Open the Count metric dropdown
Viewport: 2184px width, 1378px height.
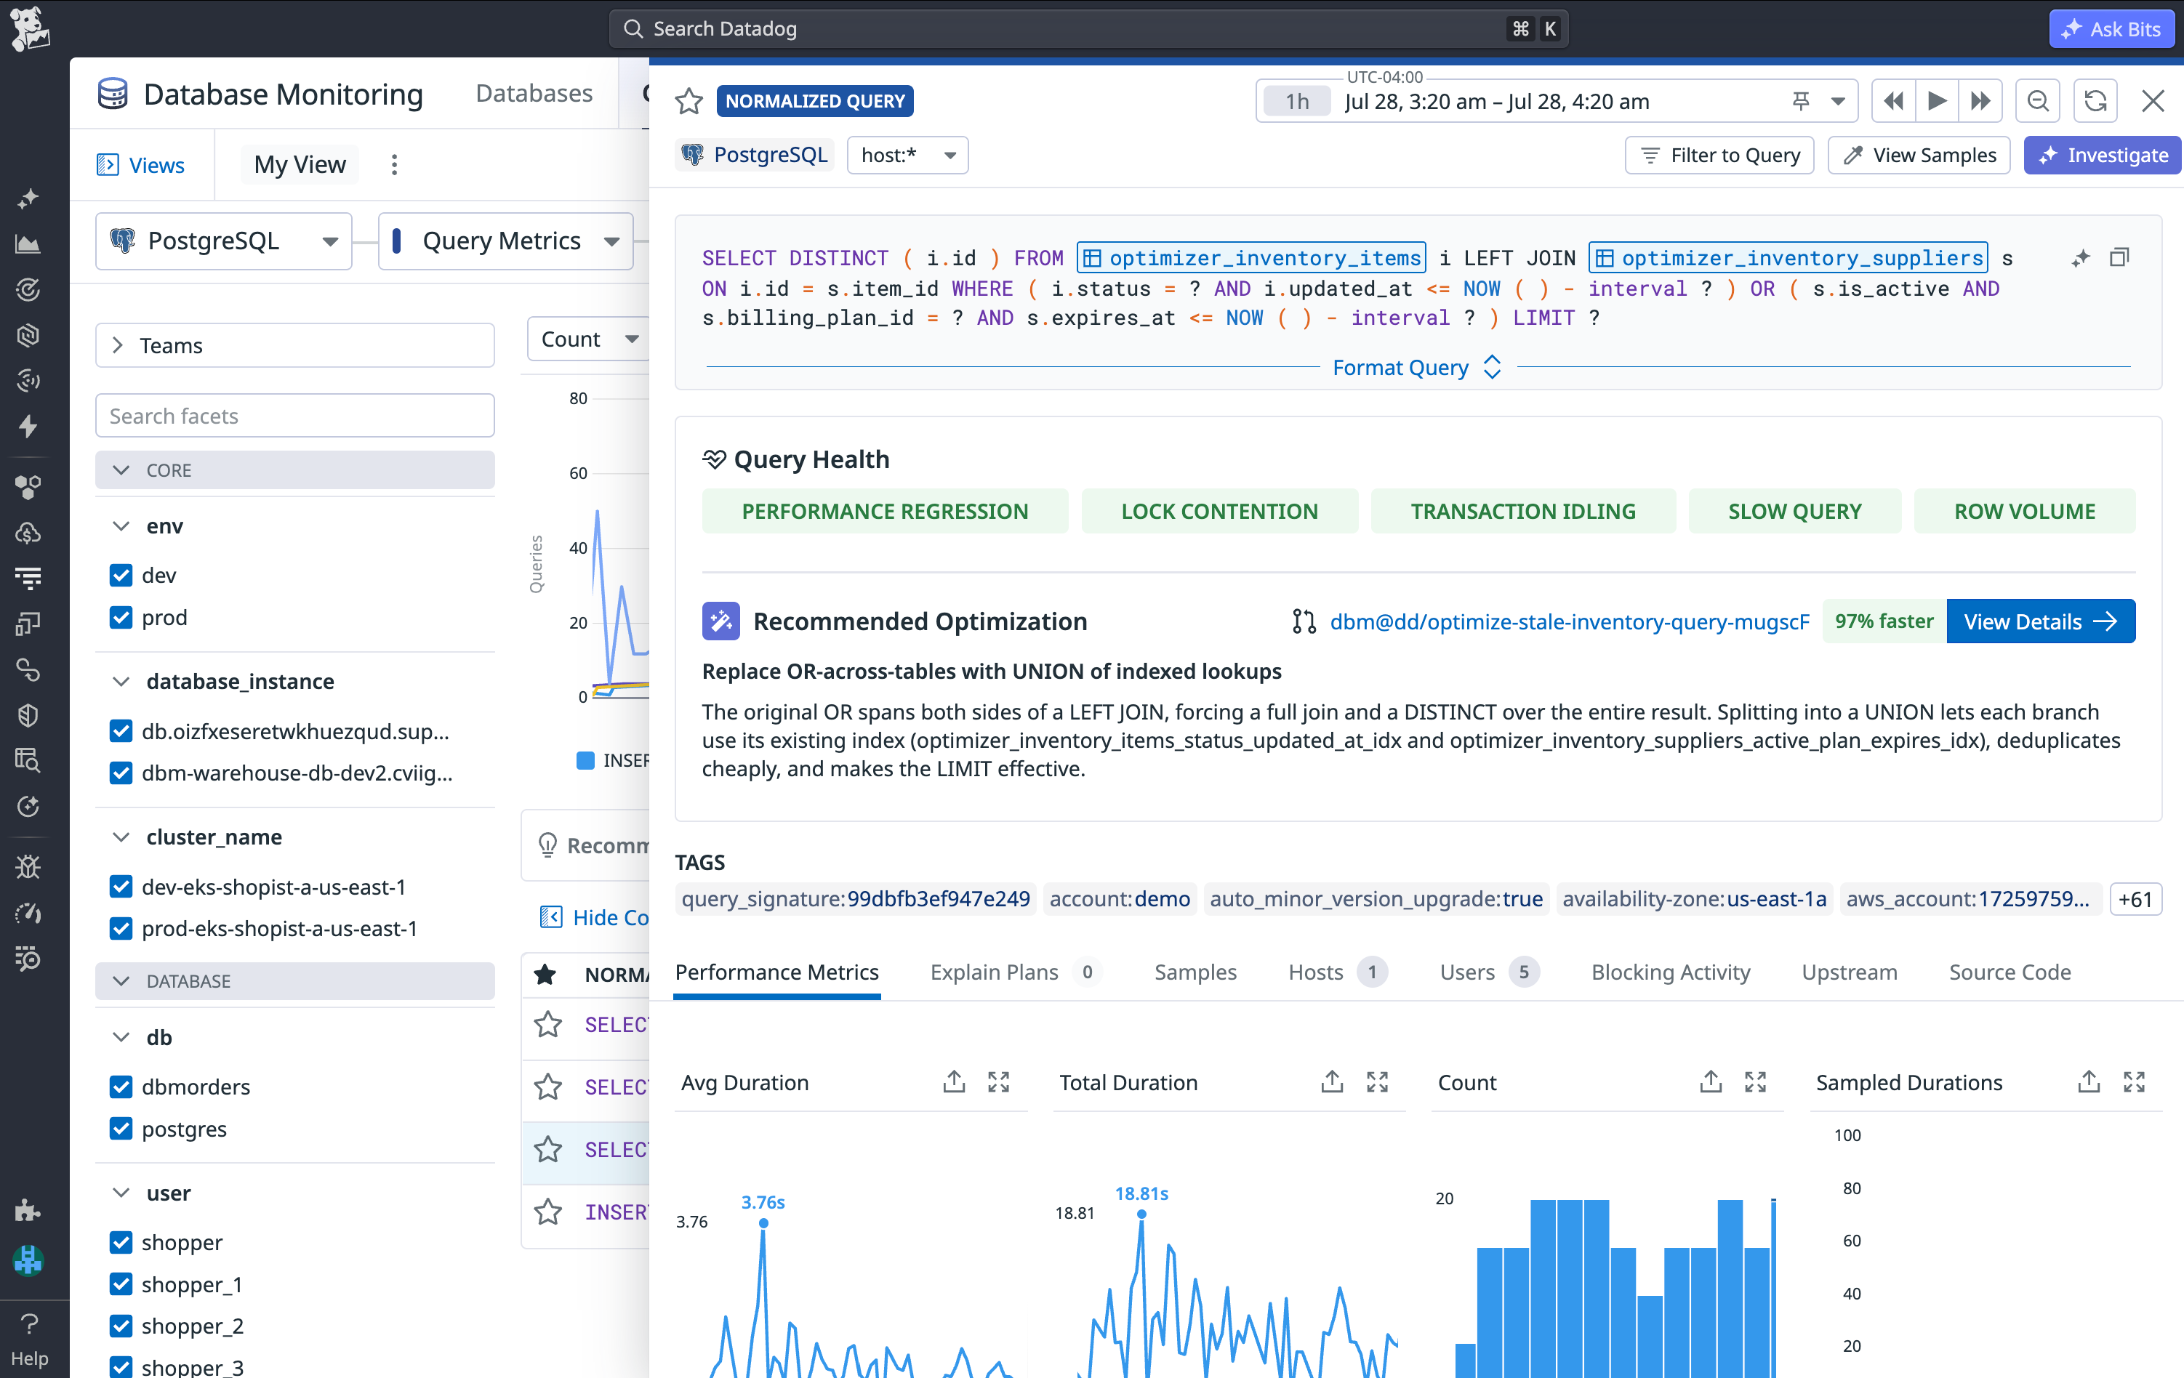pyautogui.click(x=589, y=339)
